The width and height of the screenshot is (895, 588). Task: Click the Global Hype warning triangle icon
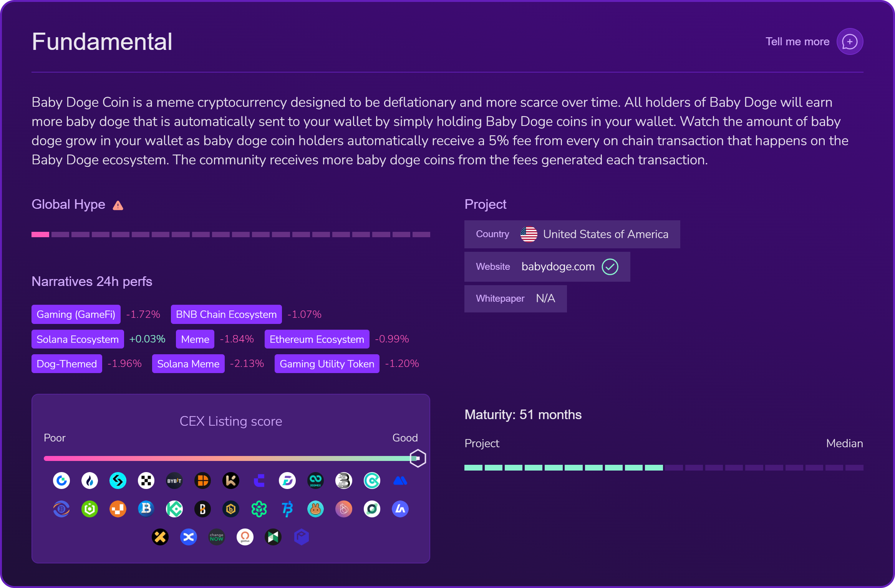[118, 206]
